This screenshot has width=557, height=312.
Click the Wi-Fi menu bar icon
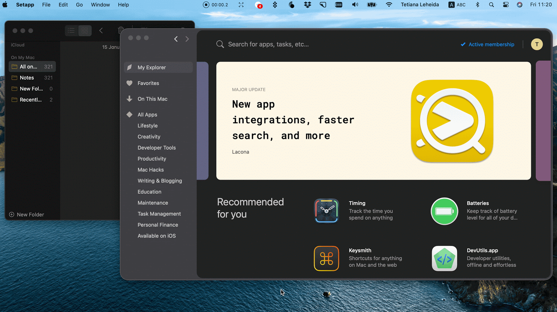389,5
